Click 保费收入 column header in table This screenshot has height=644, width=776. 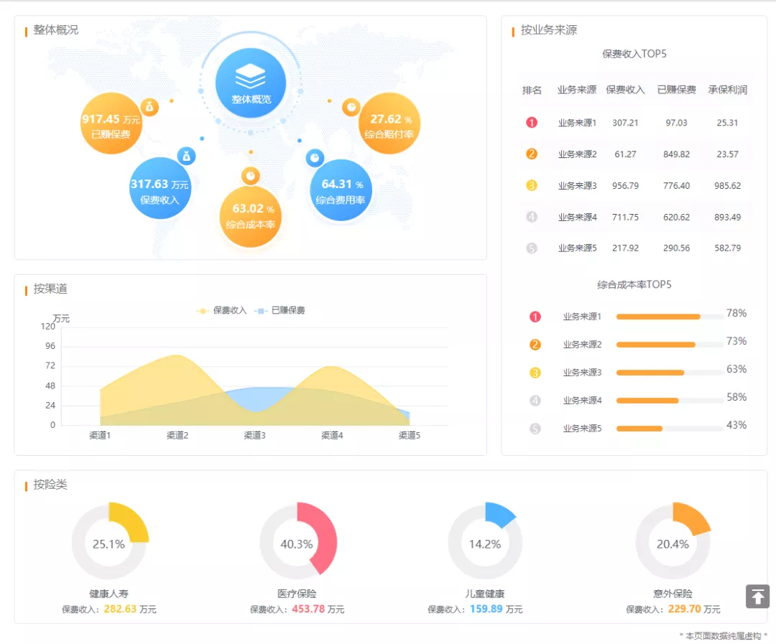pos(626,90)
